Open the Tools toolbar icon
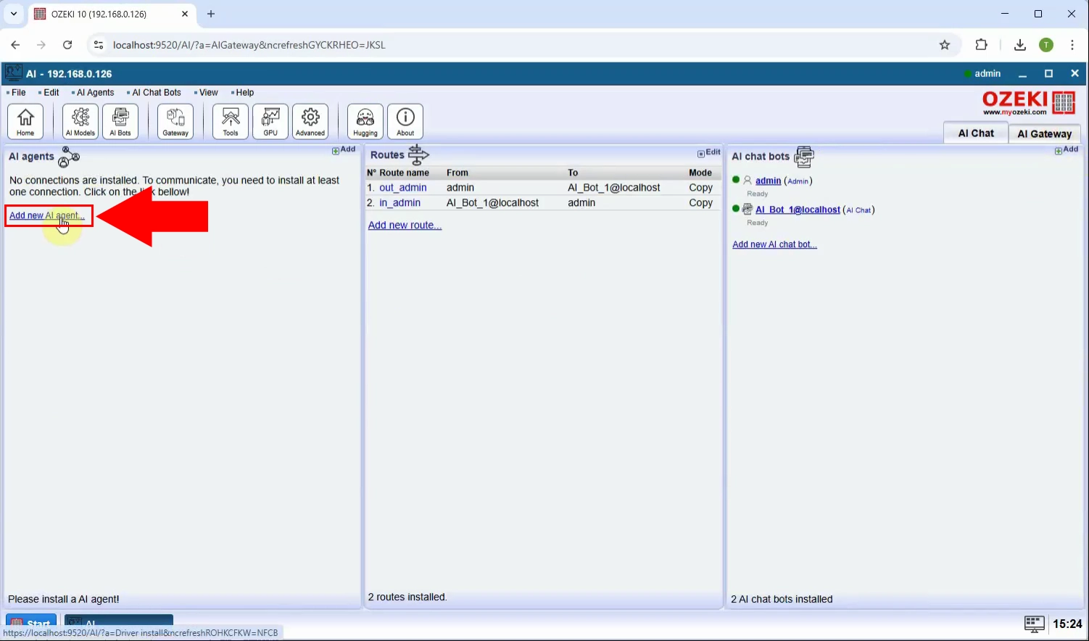This screenshot has width=1089, height=641. click(231, 121)
